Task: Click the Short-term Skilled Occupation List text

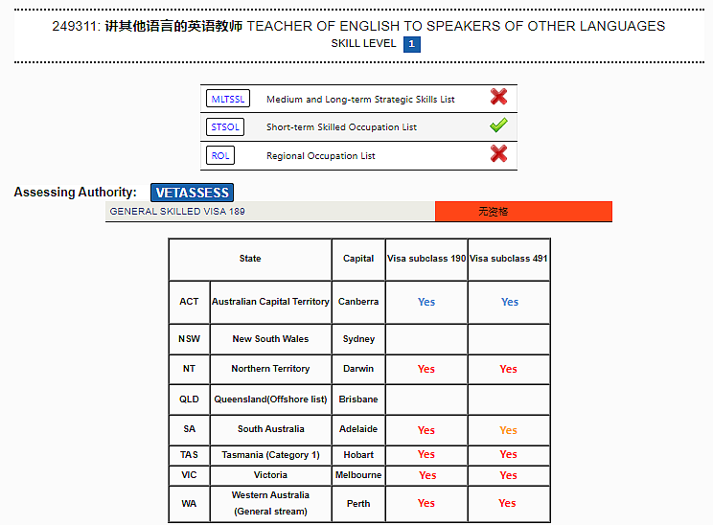Action: pyautogui.click(x=341, y=127)
